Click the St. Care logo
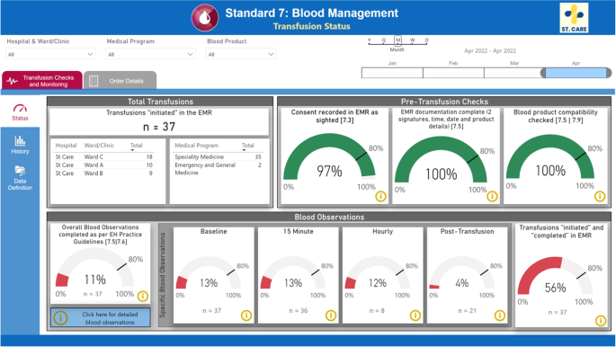 pos(574,18)
